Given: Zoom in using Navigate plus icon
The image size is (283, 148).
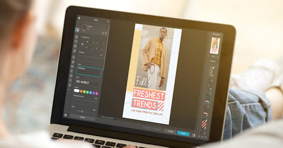Looking at the screenshot, I should point(218,56).
